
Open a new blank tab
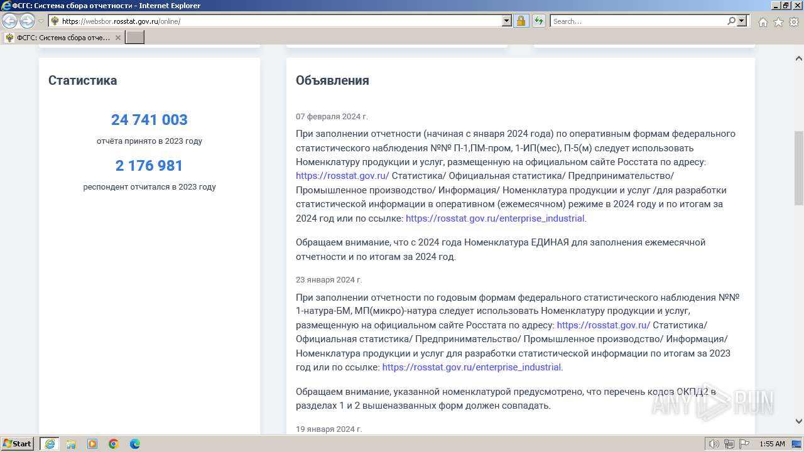point(135,38)
